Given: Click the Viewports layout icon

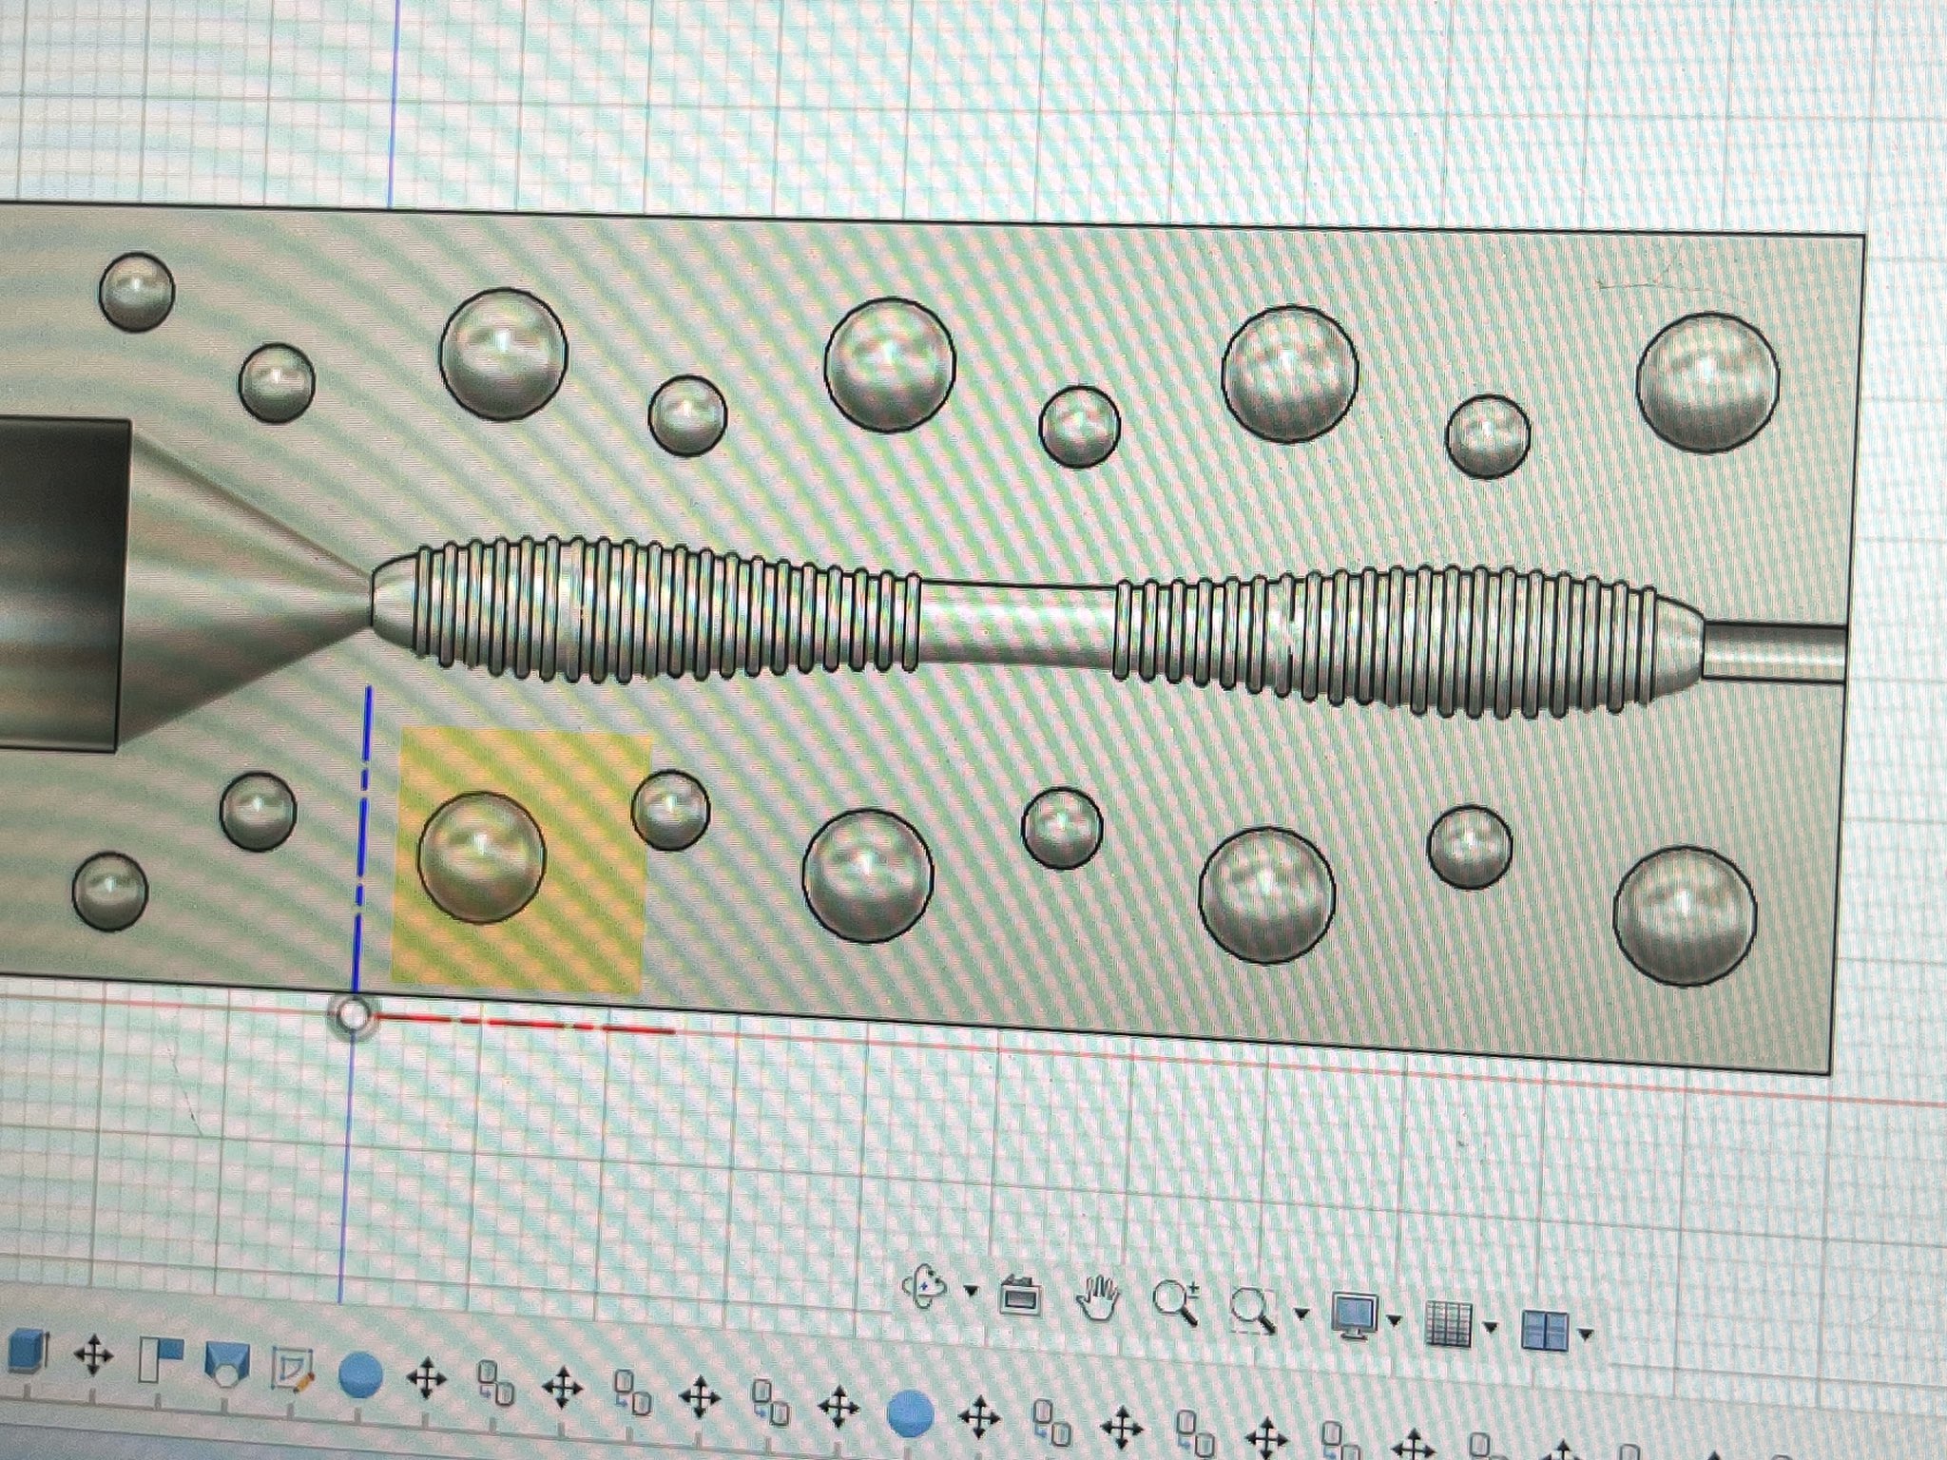Looking at the screenshot, I should [x=1544, y=1330].
